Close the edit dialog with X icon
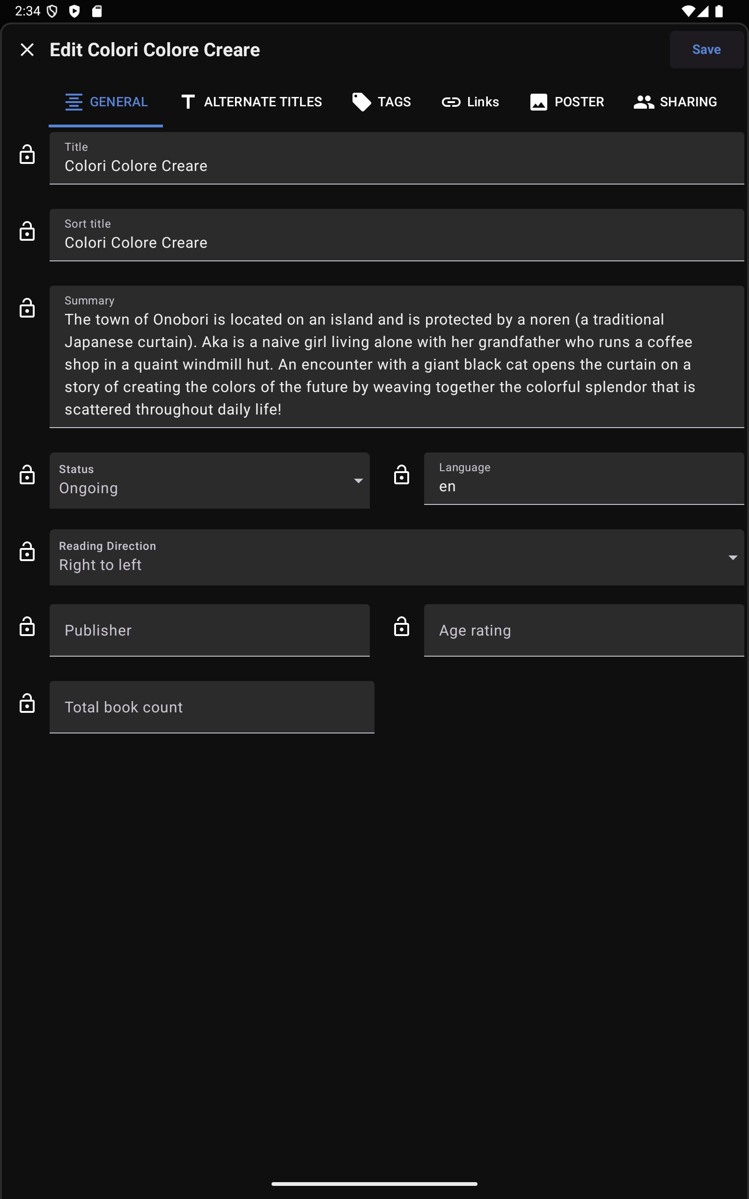Image resolution: width=749 pixels, height=1199 pixels. pyautogui.click(x=27, y=50)
